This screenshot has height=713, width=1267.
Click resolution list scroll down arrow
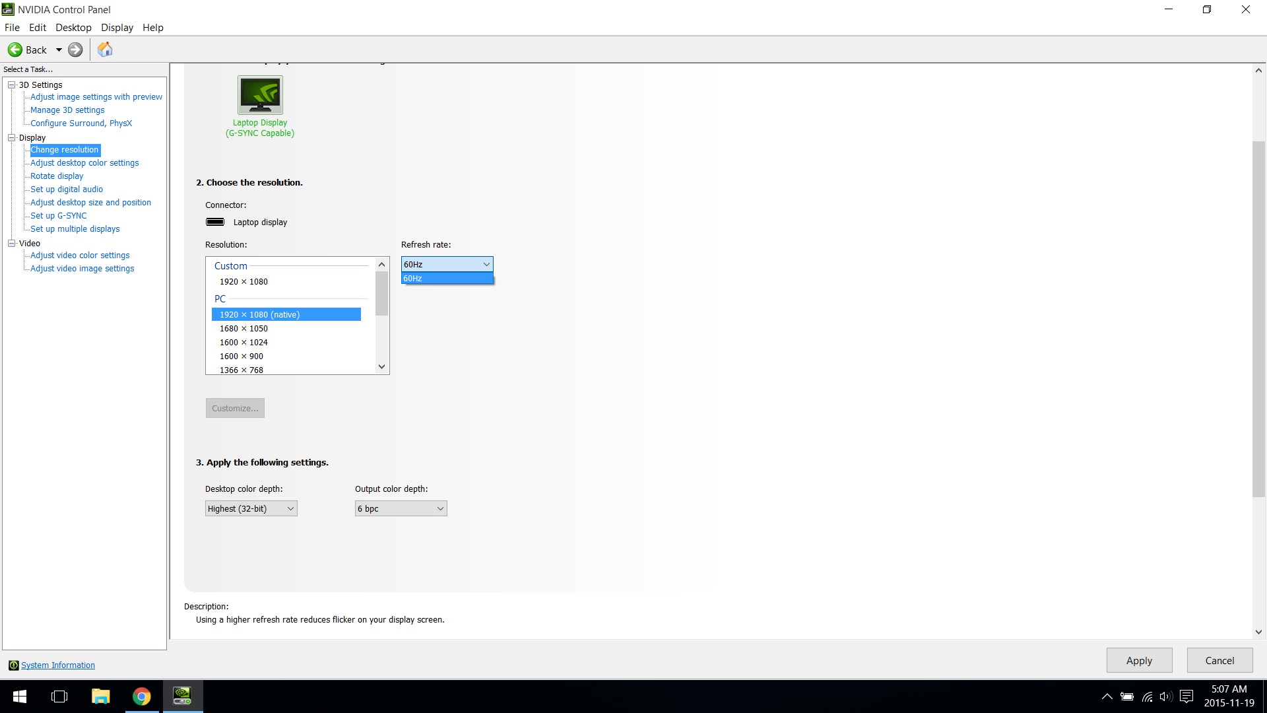381,366
